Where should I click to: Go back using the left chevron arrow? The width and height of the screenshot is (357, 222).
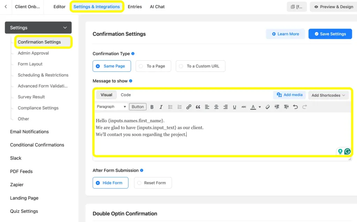click(6, 7)
